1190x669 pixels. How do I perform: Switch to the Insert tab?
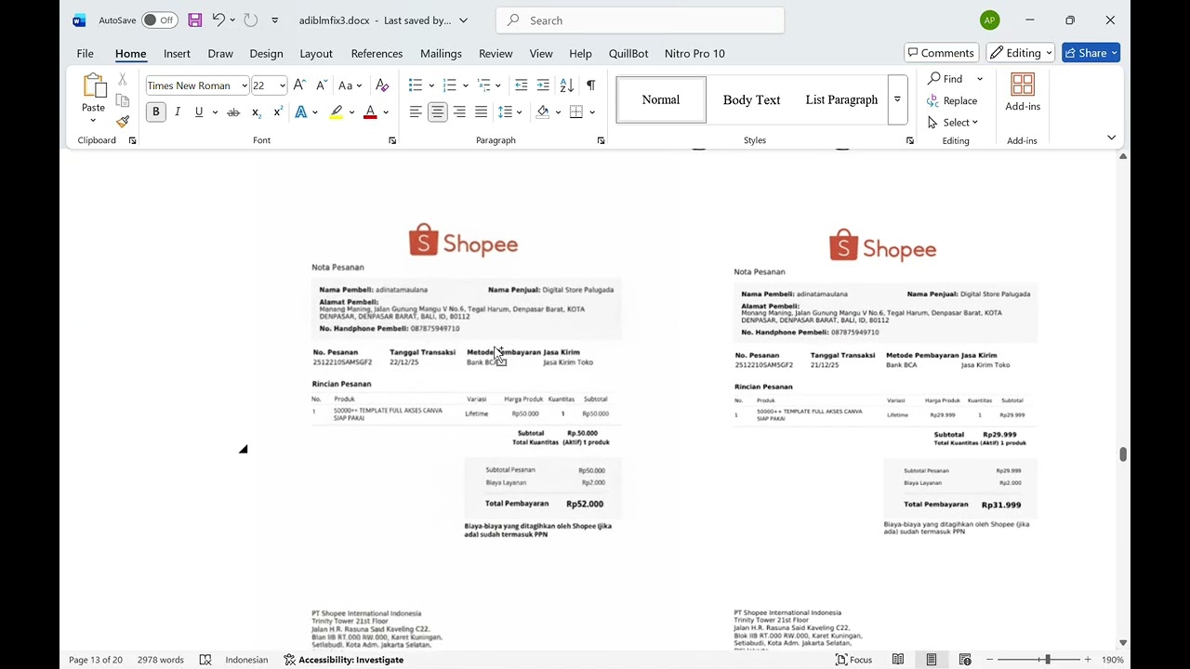(x=177, y=53)
